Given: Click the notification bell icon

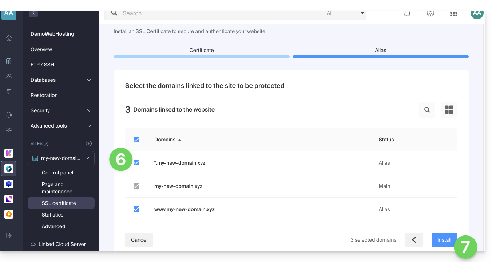Looking at the screenshot, I should [407, 14].
